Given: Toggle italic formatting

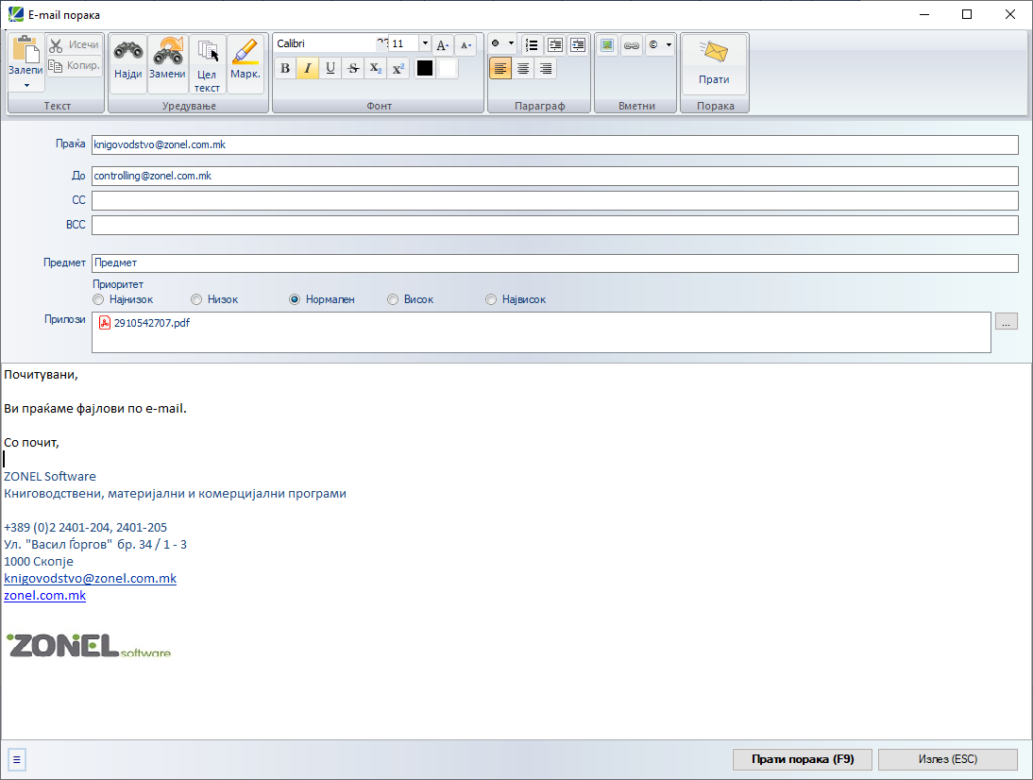Looking at the screenshot, I should pyautogui.click(x=308, y=68).
